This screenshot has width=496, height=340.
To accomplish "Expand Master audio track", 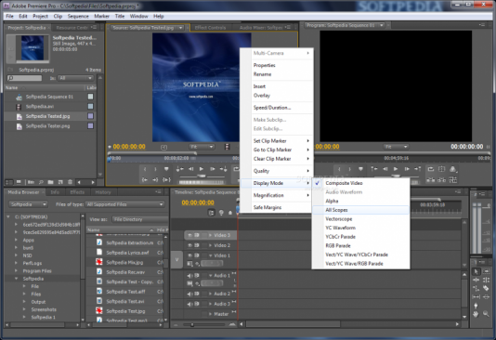I will point(210,314).
